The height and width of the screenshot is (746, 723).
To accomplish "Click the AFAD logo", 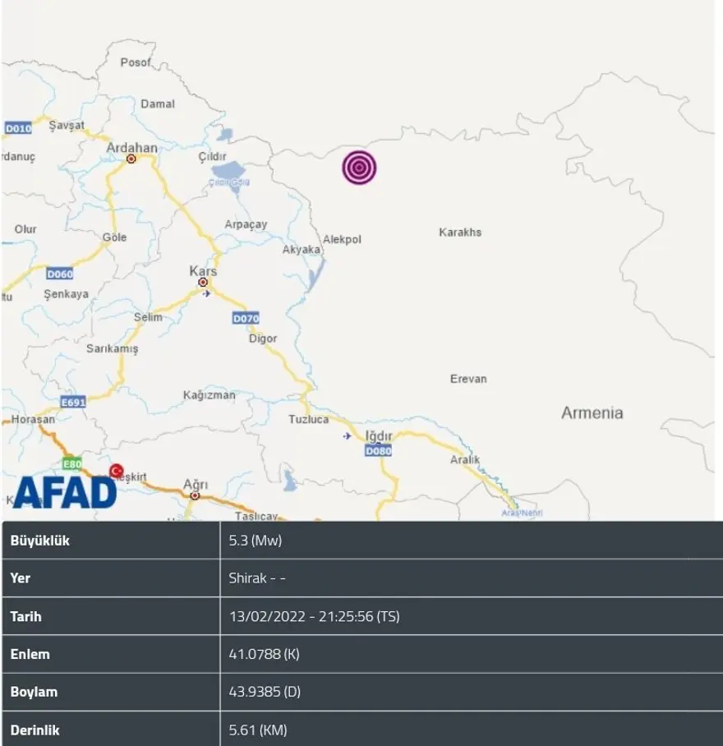I will [x=64, y=491].
